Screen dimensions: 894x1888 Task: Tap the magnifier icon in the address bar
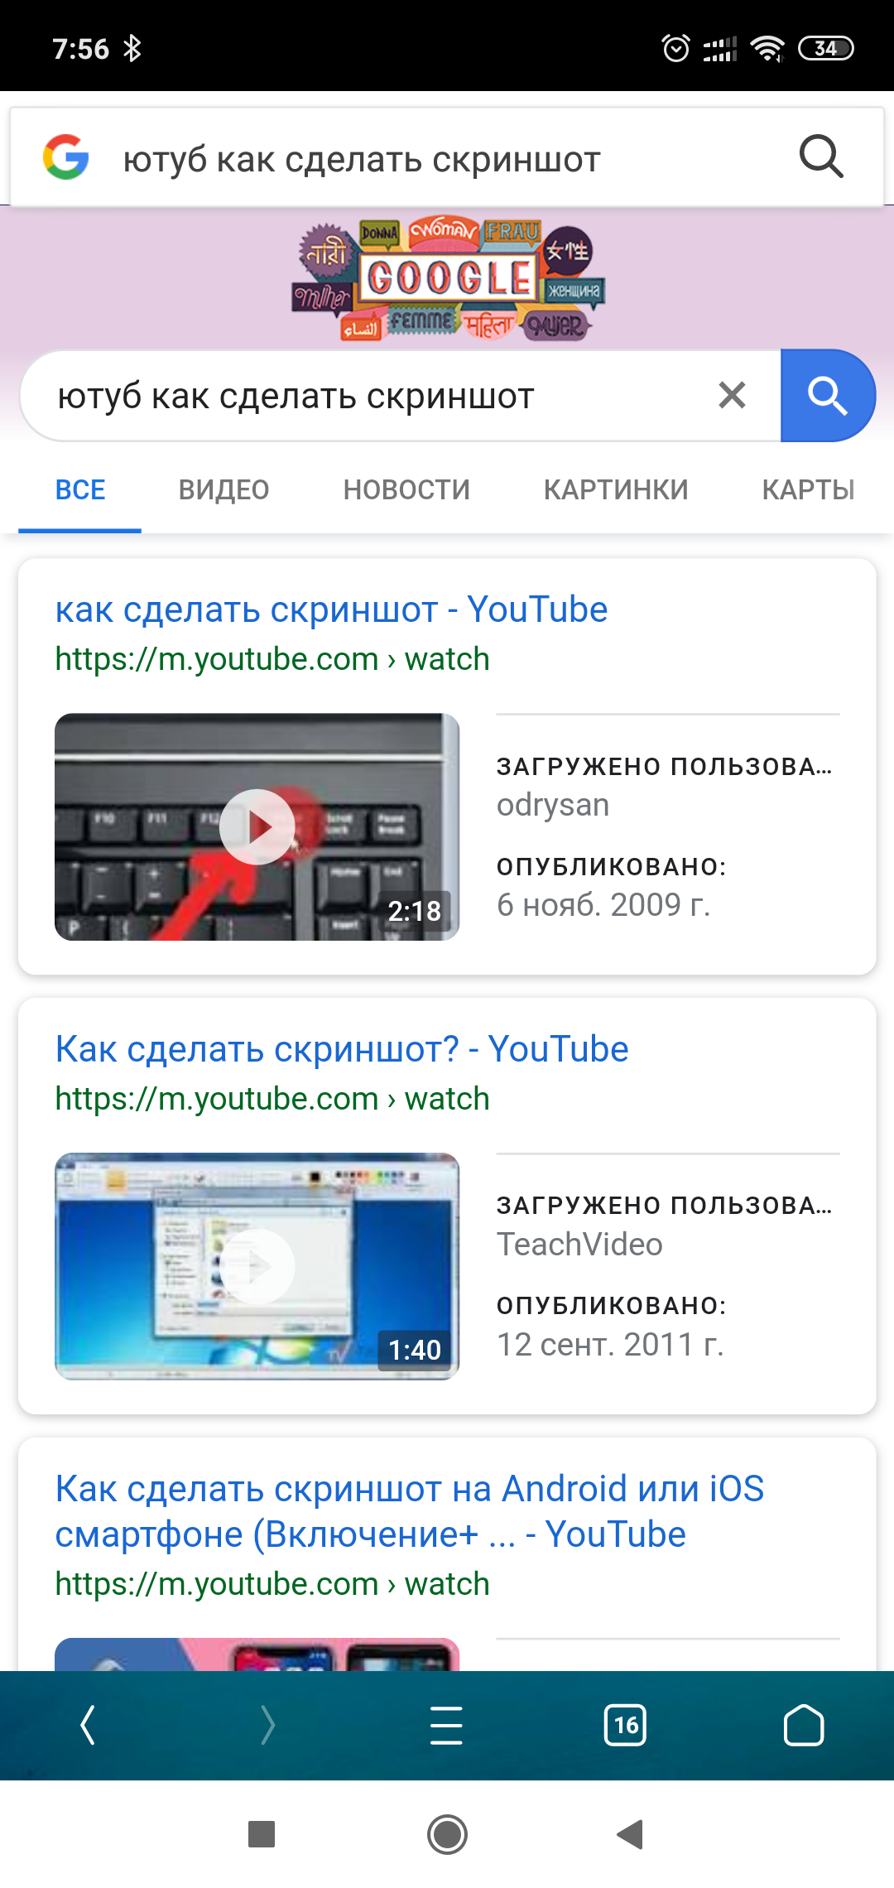[x=821, y=157]
